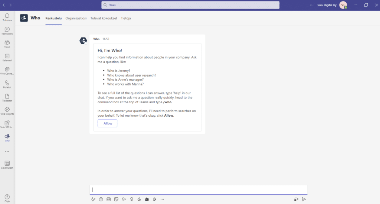Insert a GIF from compose toolbar
The image size is (380, 204).
coord(109,199)
